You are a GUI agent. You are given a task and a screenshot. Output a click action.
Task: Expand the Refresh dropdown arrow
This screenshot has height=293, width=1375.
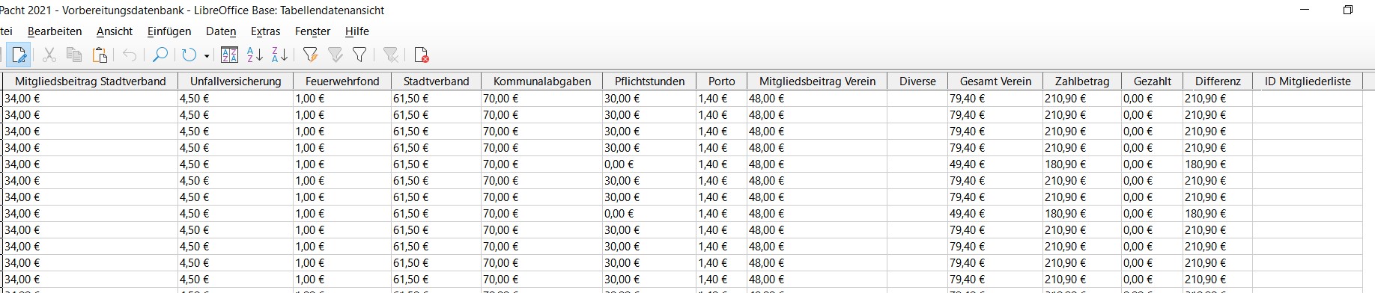[x=206, y=55]
